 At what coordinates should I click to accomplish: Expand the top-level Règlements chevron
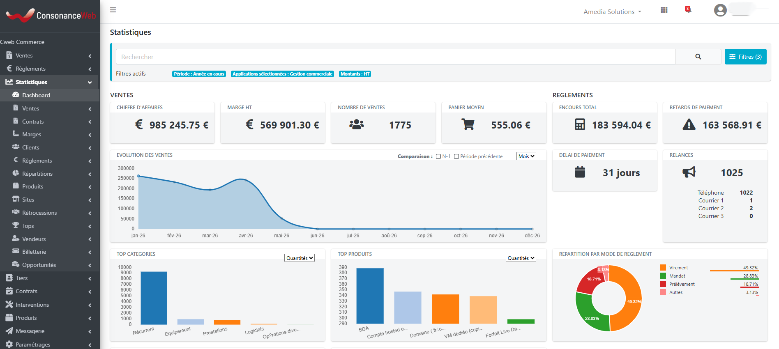tap(90, 69)
